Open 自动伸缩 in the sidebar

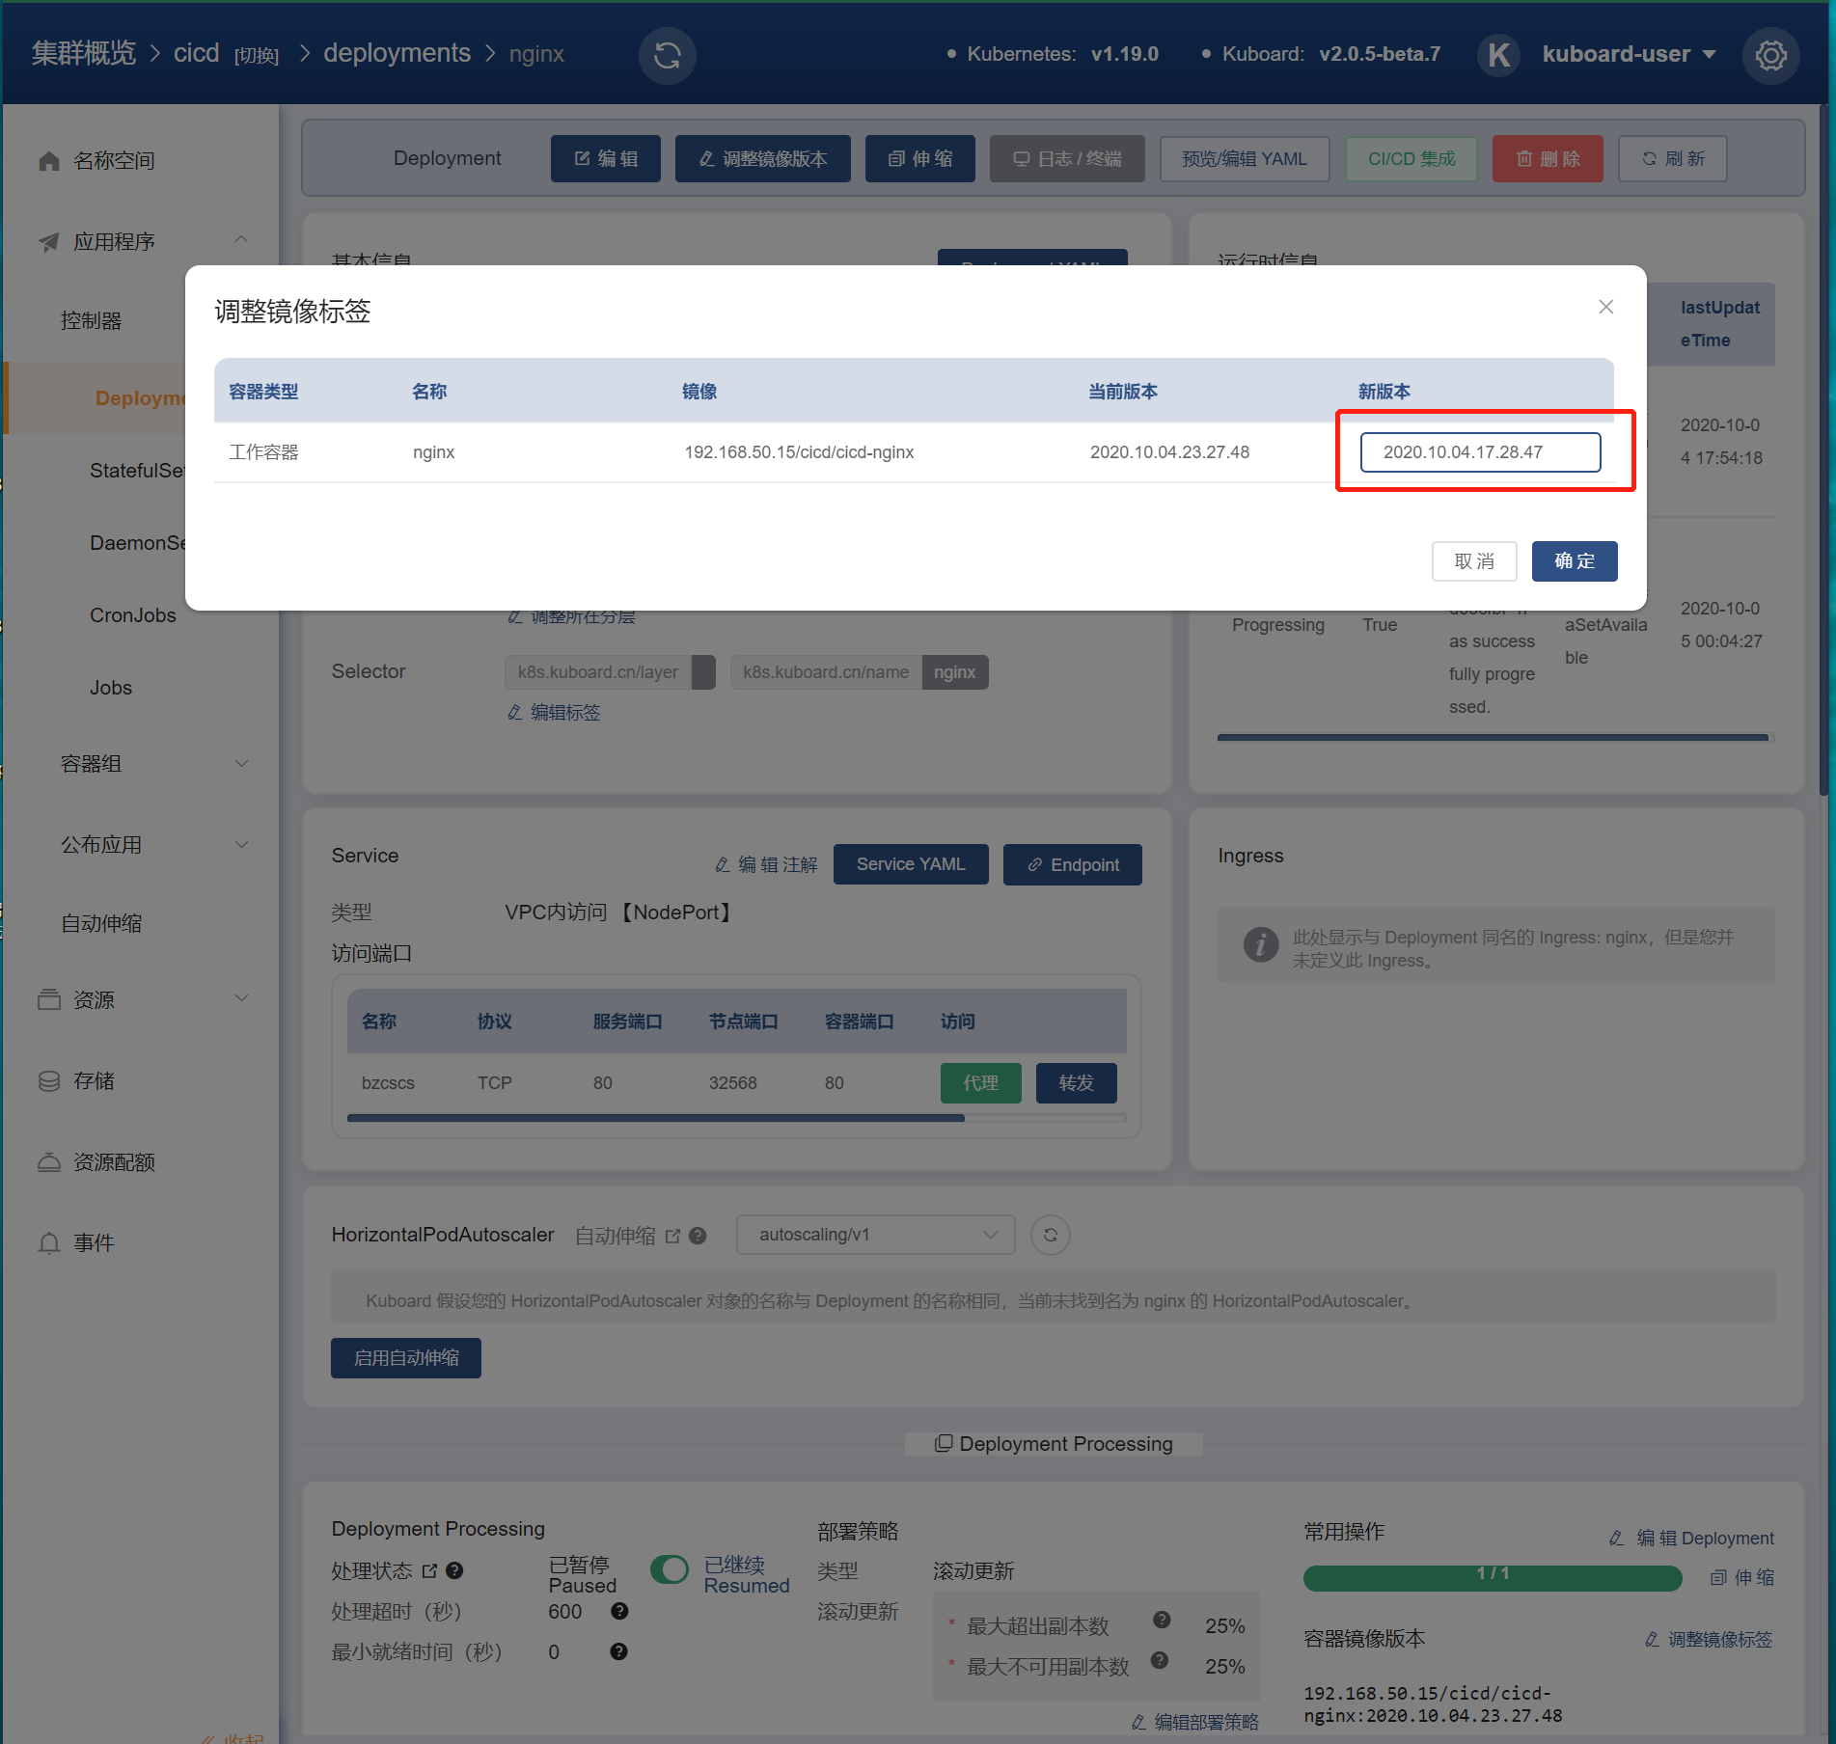(101, 924)
